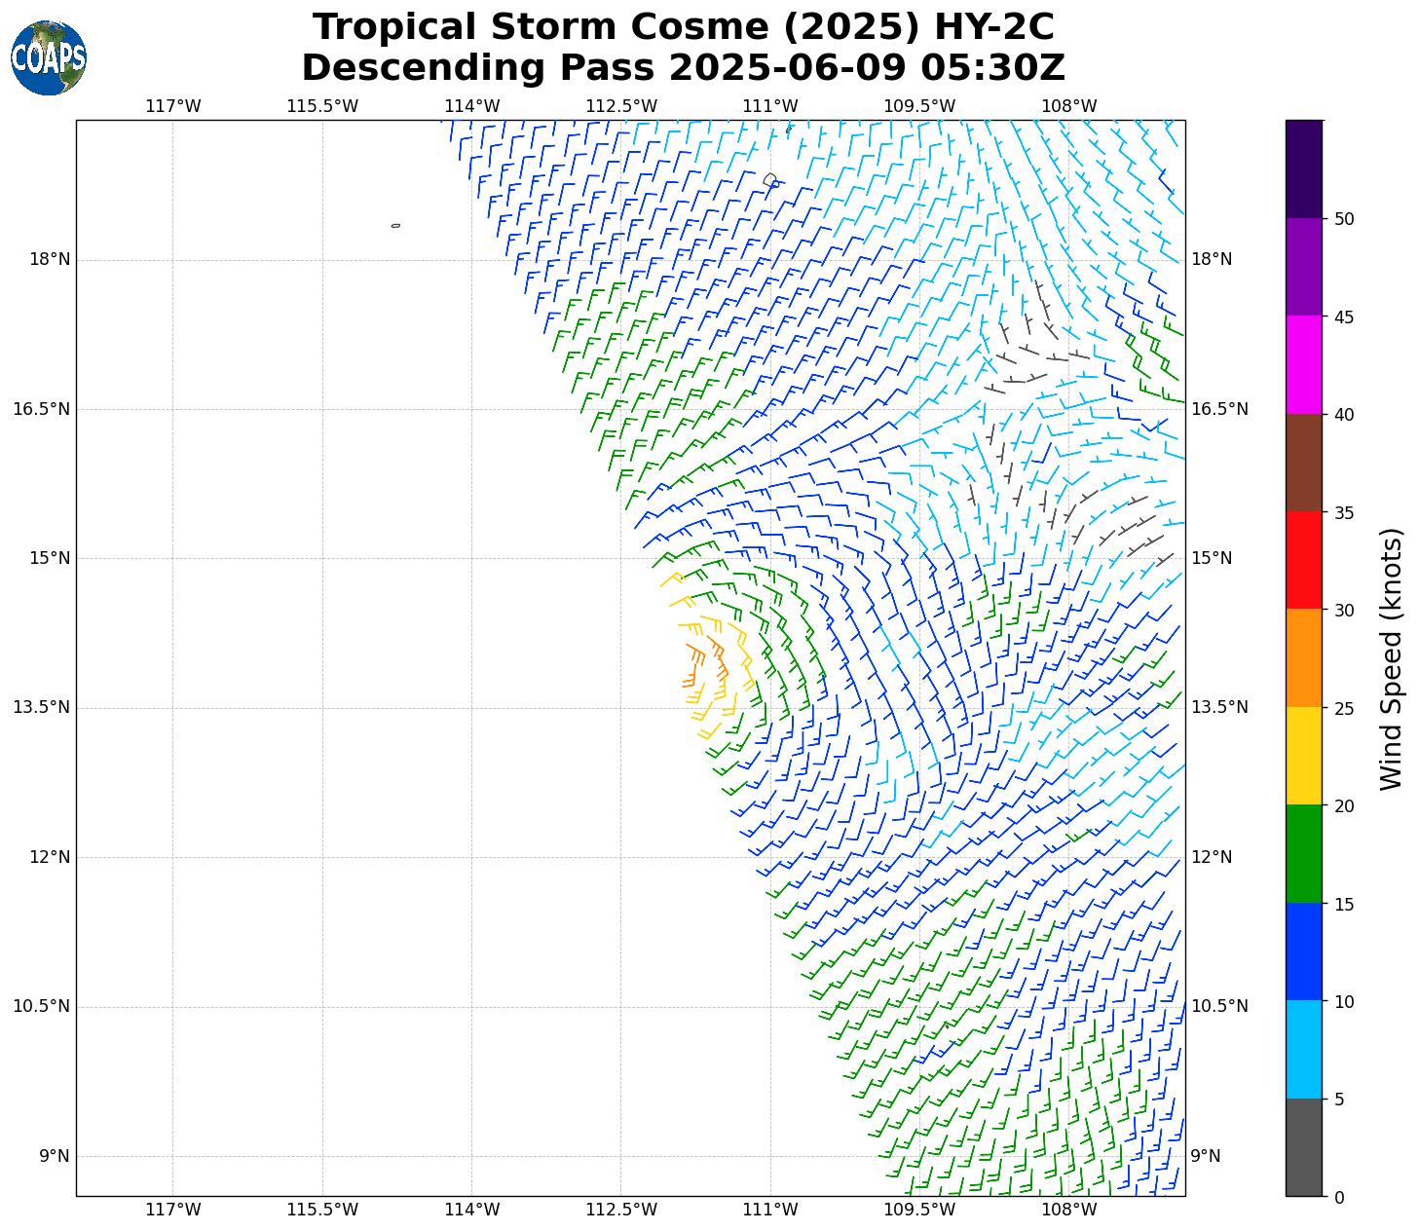1419x1231 pixels.
Task: Click the red 30–35 knot colorbar segment
Action: click(1303, 560)
